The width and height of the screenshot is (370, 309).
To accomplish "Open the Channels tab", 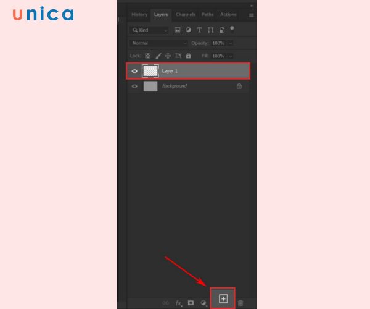I will coord(186,15).
